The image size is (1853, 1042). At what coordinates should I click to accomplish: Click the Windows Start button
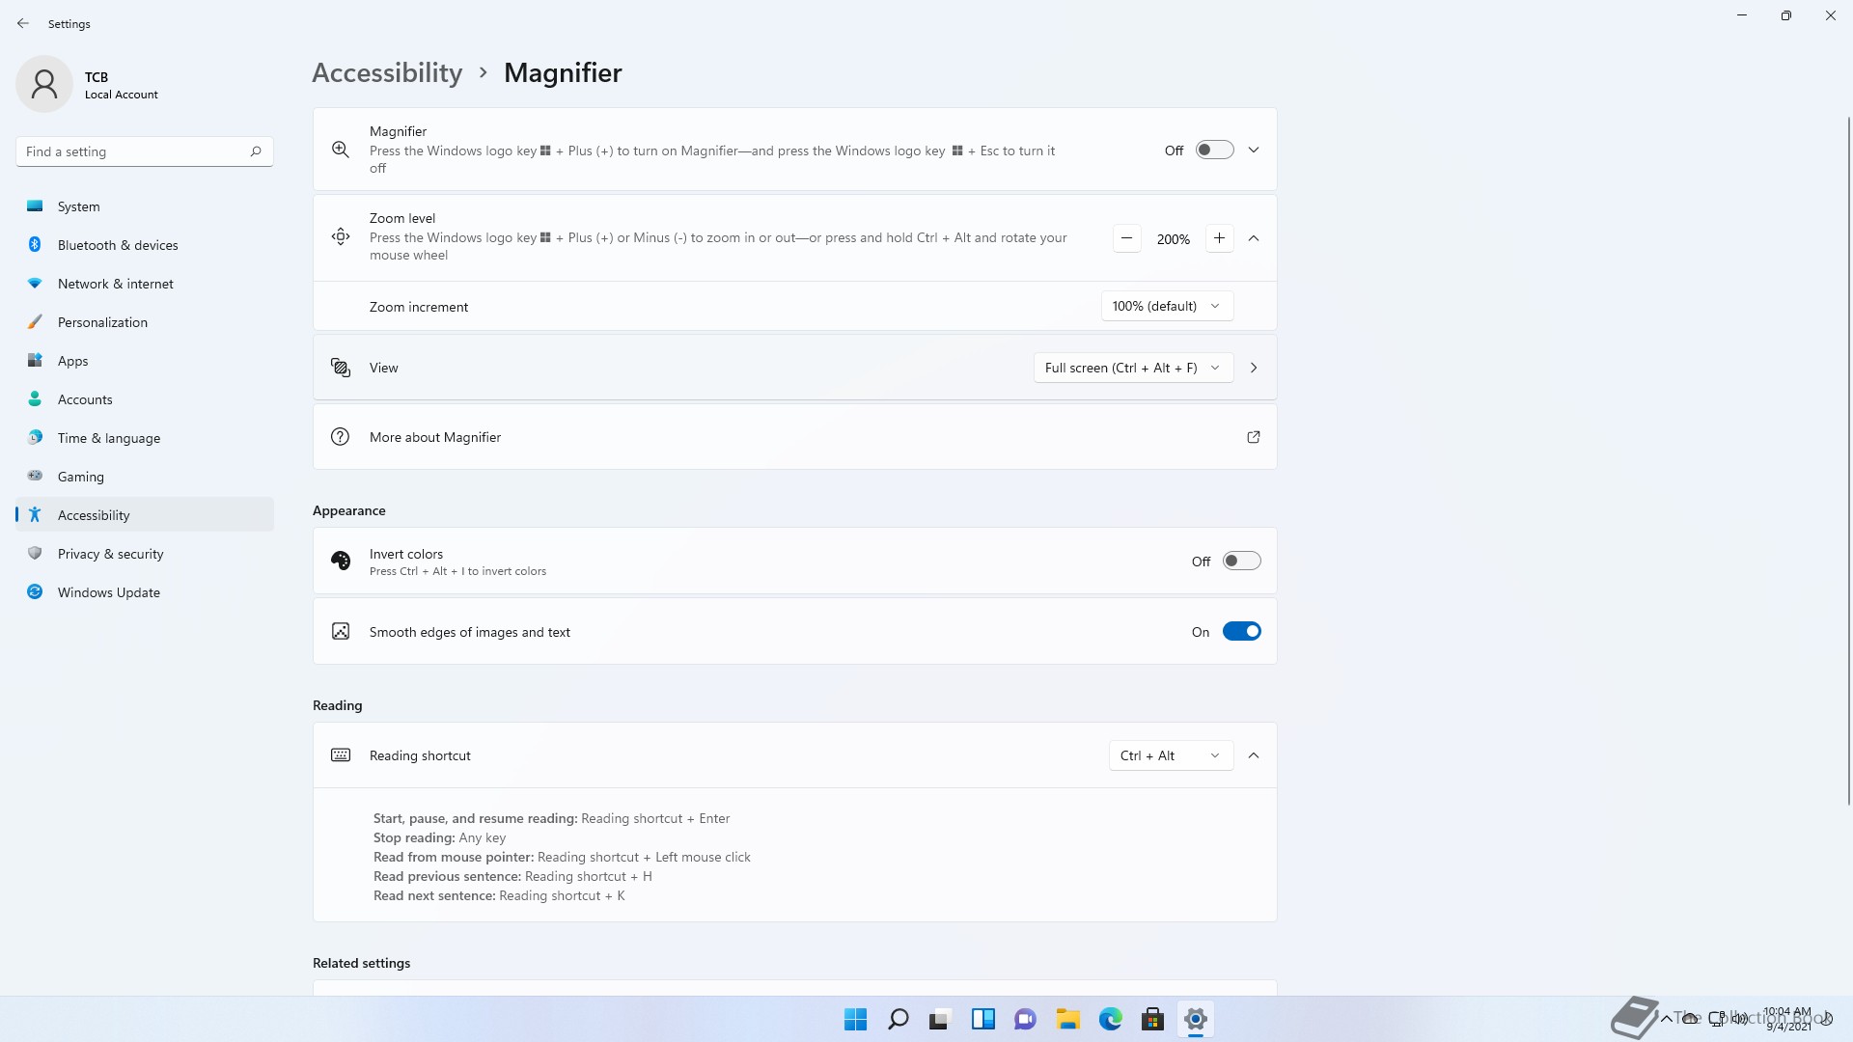tap(855, 1019)
